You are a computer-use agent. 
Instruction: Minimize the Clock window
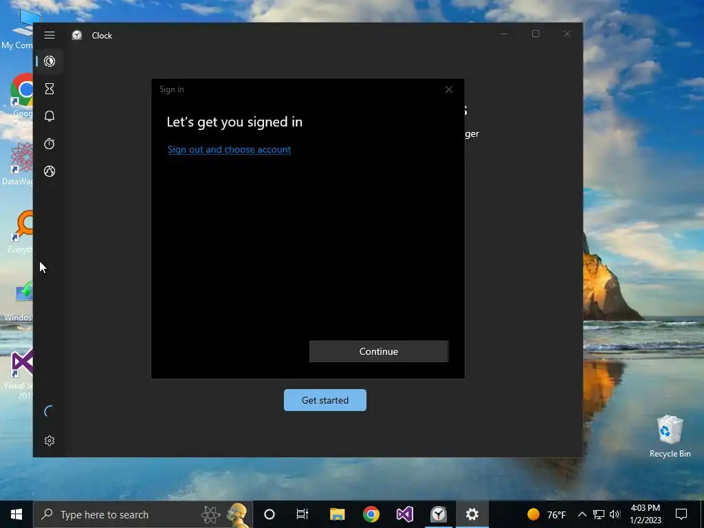pos(504,34)
